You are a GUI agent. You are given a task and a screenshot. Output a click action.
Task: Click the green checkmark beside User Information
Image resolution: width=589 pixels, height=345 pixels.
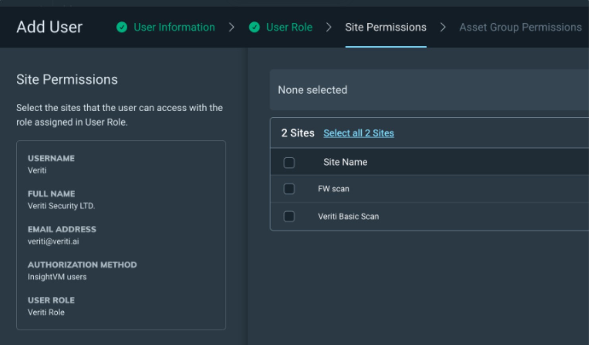[122, 27]
